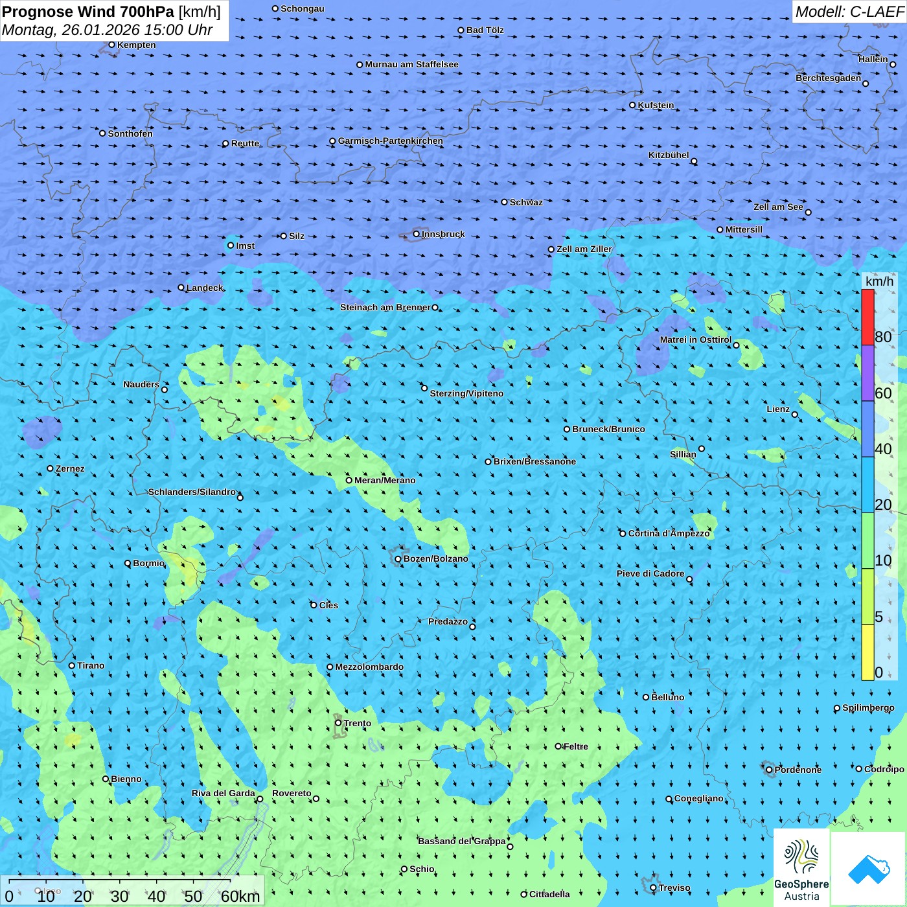This screenshot has height=907, width=907.
Task: Click the "Schlanders/Silandro" label
Action: pyautogui.click(x=192, y=492)
